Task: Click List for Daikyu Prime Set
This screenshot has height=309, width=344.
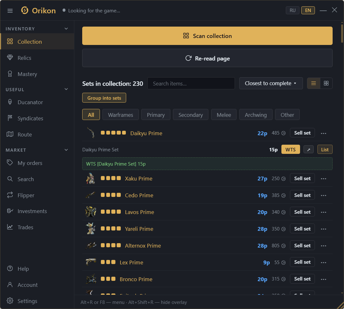Action: [x=325, y=149]
